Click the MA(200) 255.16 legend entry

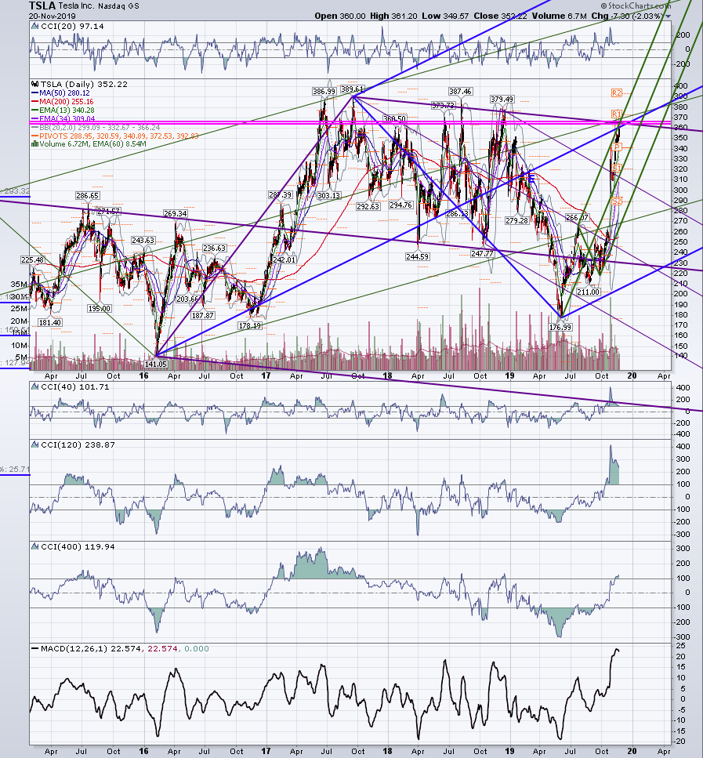click(67, 102)
